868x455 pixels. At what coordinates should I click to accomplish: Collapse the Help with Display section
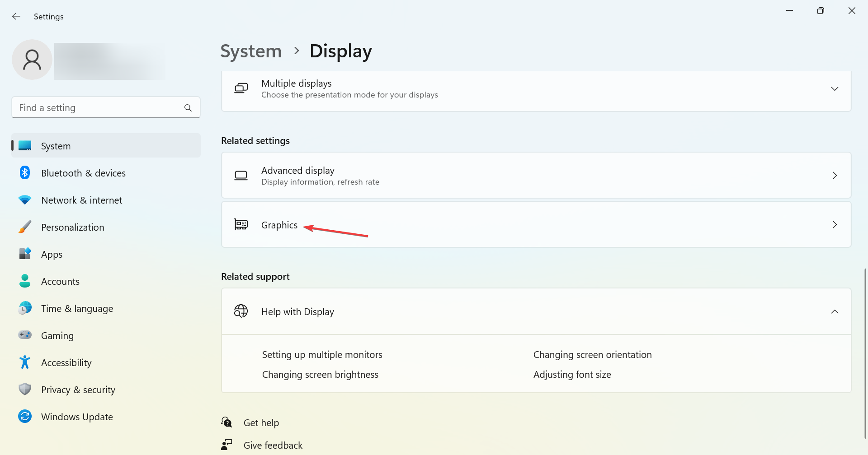pyautogui.click(x=835, y=312)
